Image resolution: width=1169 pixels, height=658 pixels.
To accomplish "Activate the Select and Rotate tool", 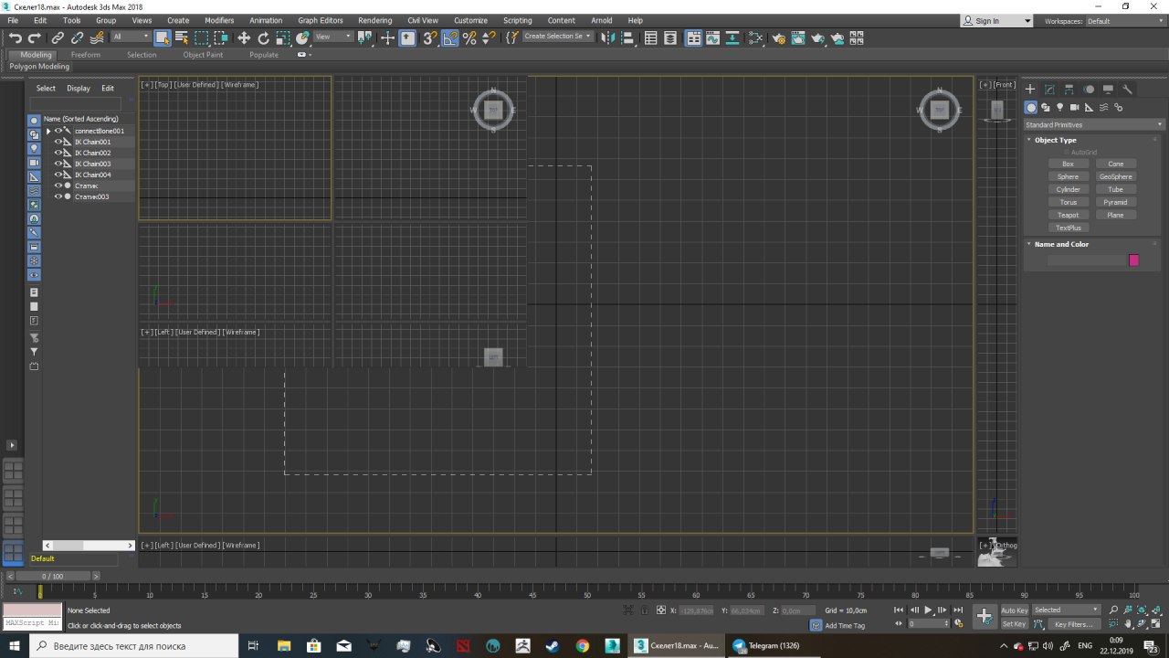I will click(264, 37).
